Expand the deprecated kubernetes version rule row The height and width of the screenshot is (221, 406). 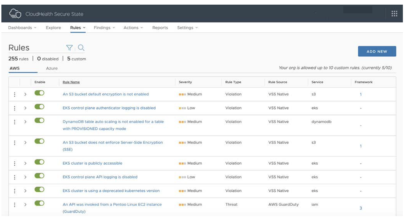(25, 191)
